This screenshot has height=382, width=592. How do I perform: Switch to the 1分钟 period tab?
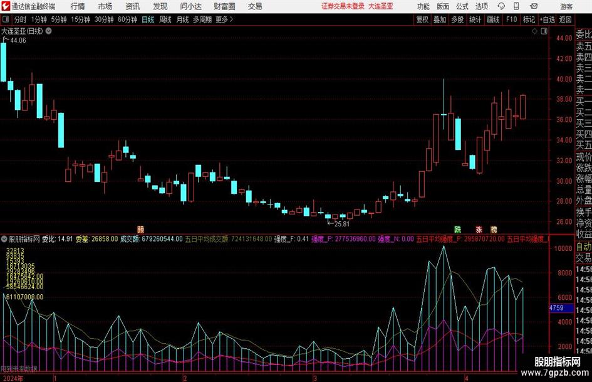coord(39,19)
